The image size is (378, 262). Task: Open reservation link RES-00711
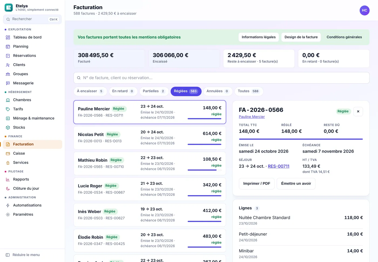[278, 166]
